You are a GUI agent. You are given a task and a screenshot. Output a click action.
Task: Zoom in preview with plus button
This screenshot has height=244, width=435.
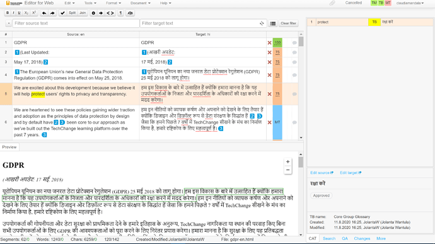tap(288, 161)
